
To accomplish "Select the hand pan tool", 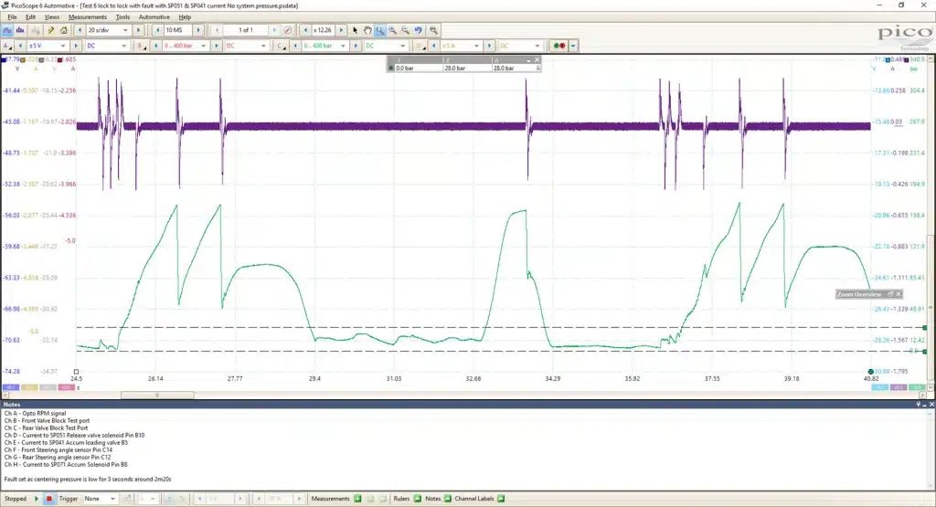I will (x=367, y=30).
